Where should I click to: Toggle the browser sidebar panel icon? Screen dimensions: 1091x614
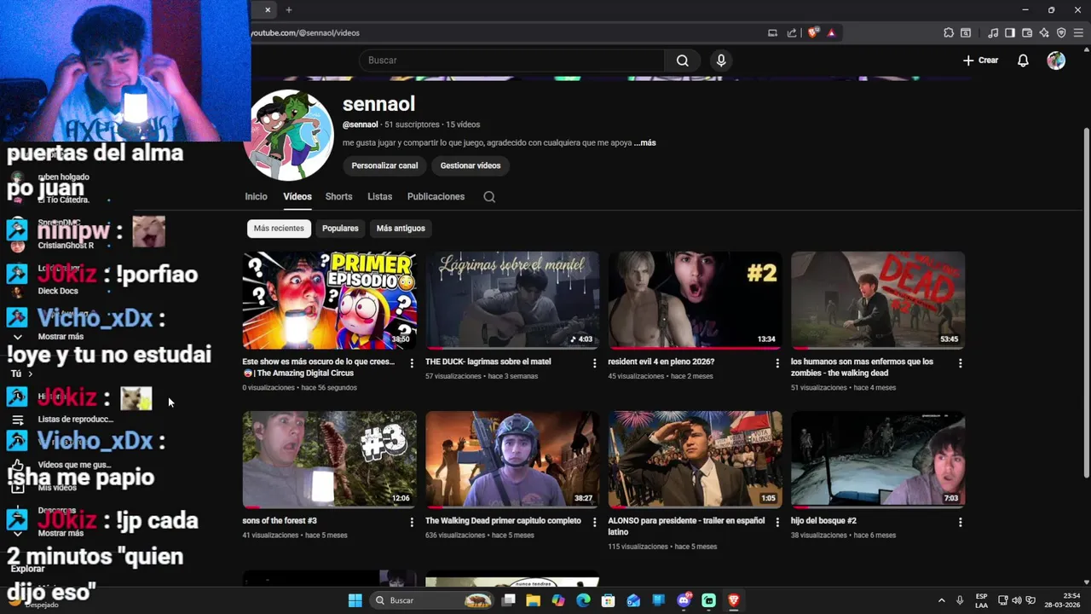[x=1010, y=33]
